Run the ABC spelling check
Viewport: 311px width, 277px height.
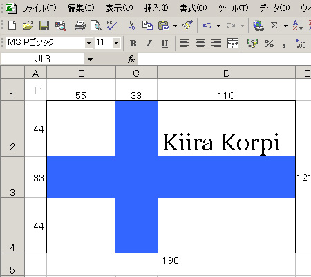pos(112,26)
